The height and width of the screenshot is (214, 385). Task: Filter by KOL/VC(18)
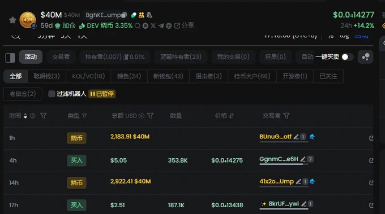[x=88, y=76]
